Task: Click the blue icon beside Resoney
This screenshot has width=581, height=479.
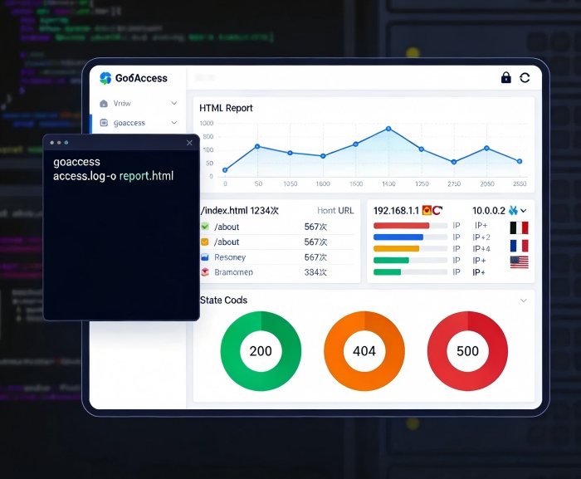Action: (205, 257)
